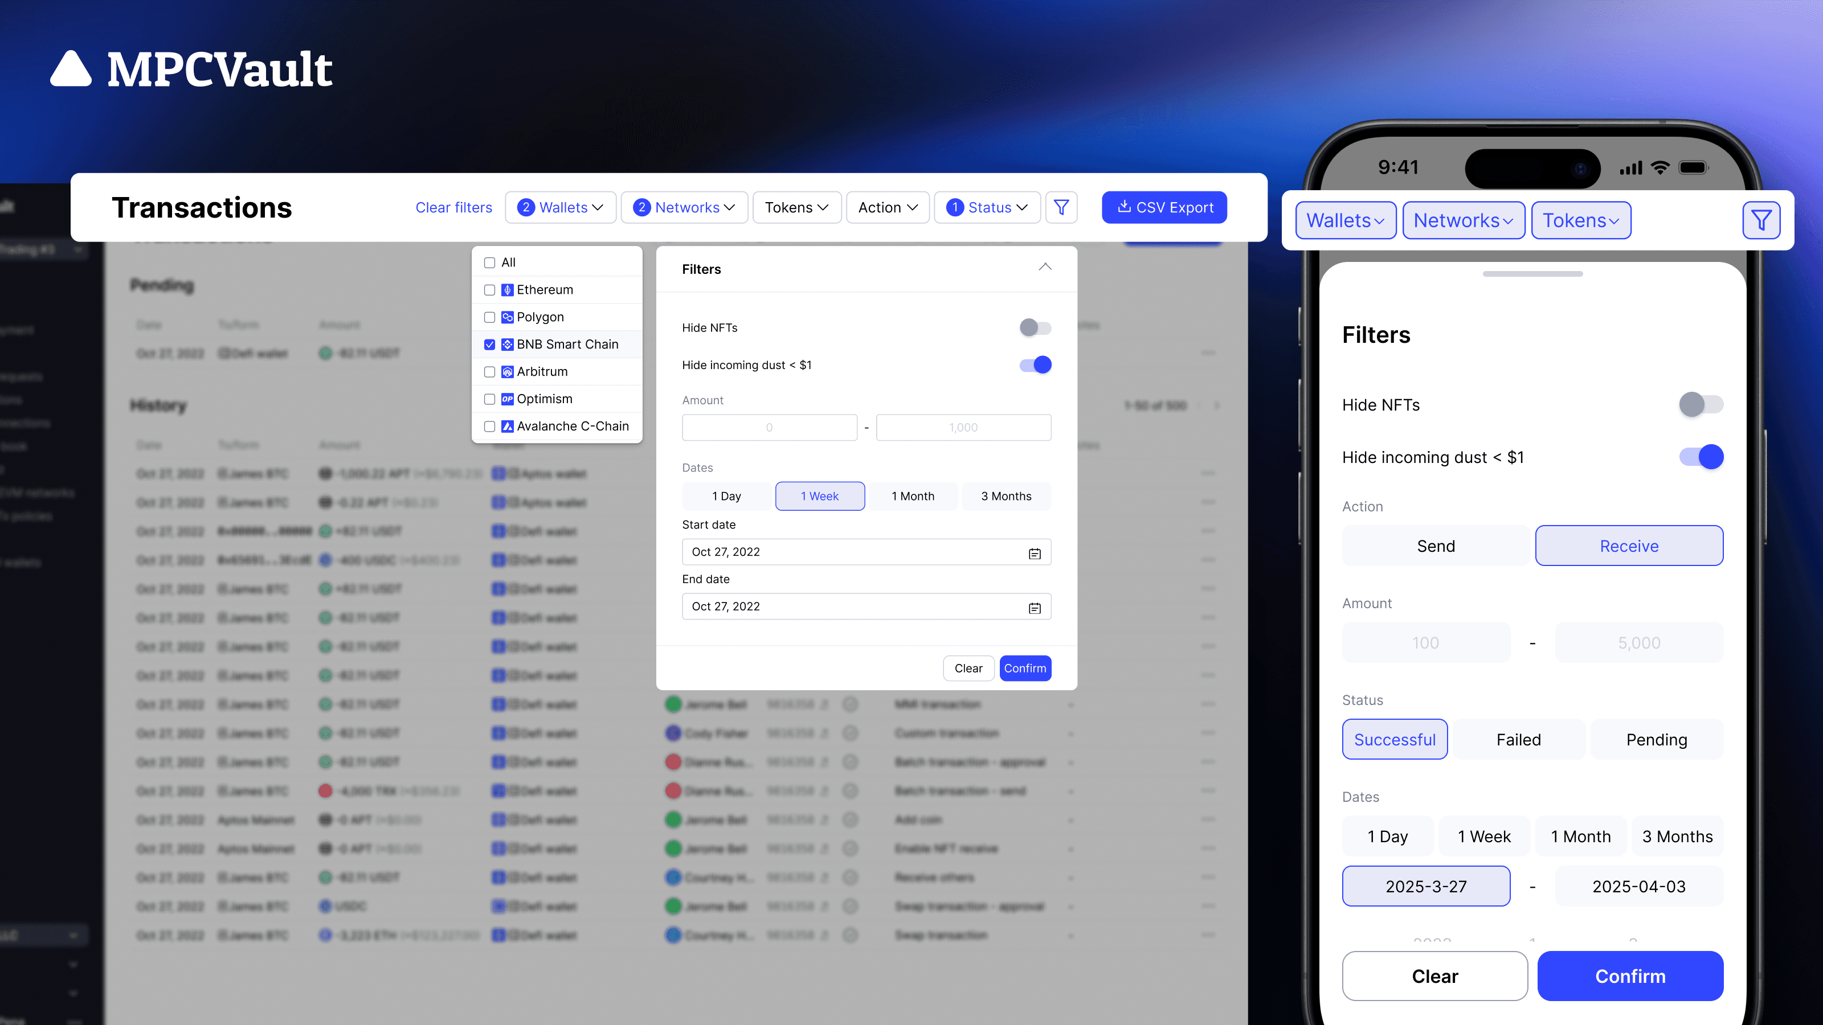Open the End date calendar icon

tap(1034, 607)
